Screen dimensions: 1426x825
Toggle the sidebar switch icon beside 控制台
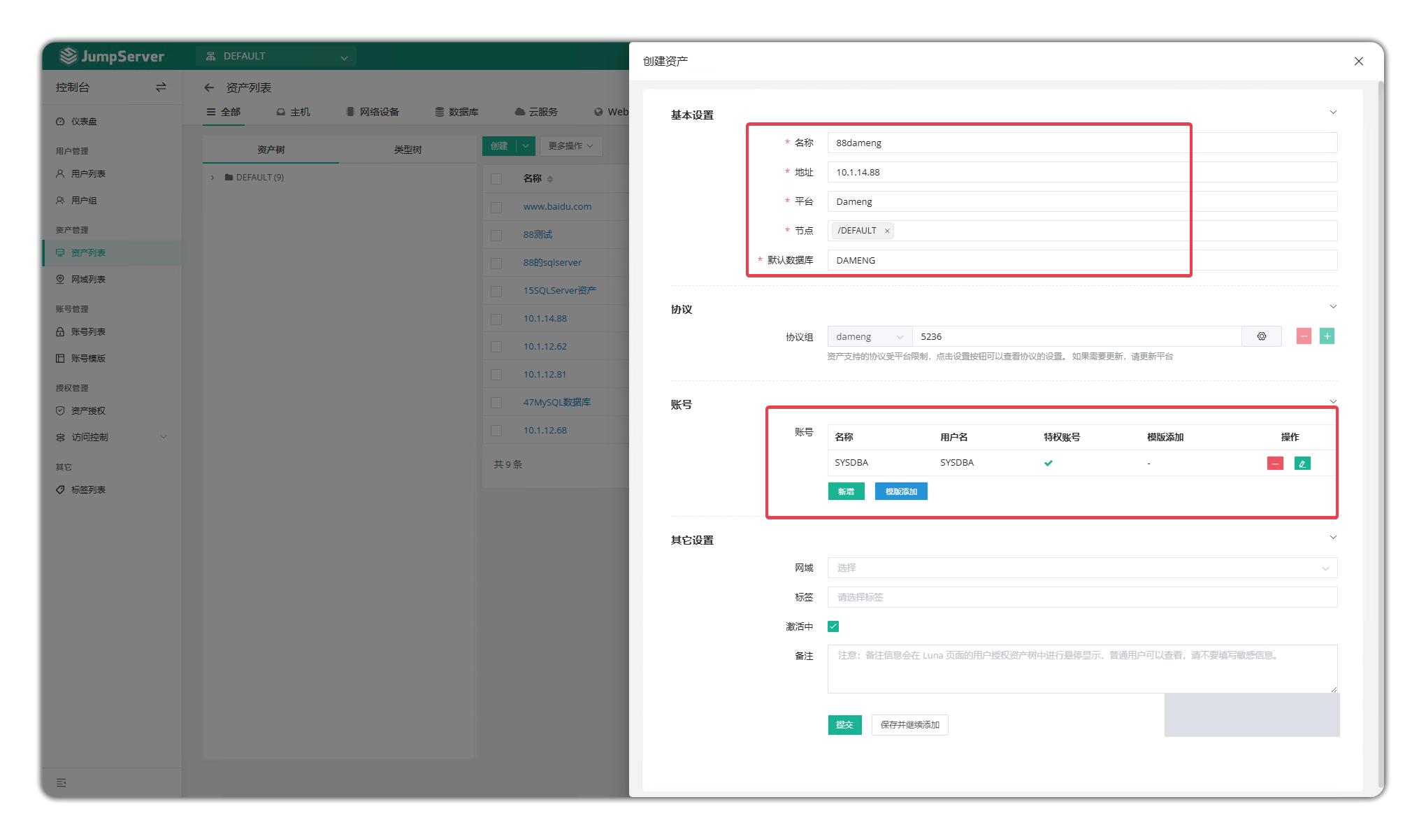pyautogui.click(x=161, y=87)
